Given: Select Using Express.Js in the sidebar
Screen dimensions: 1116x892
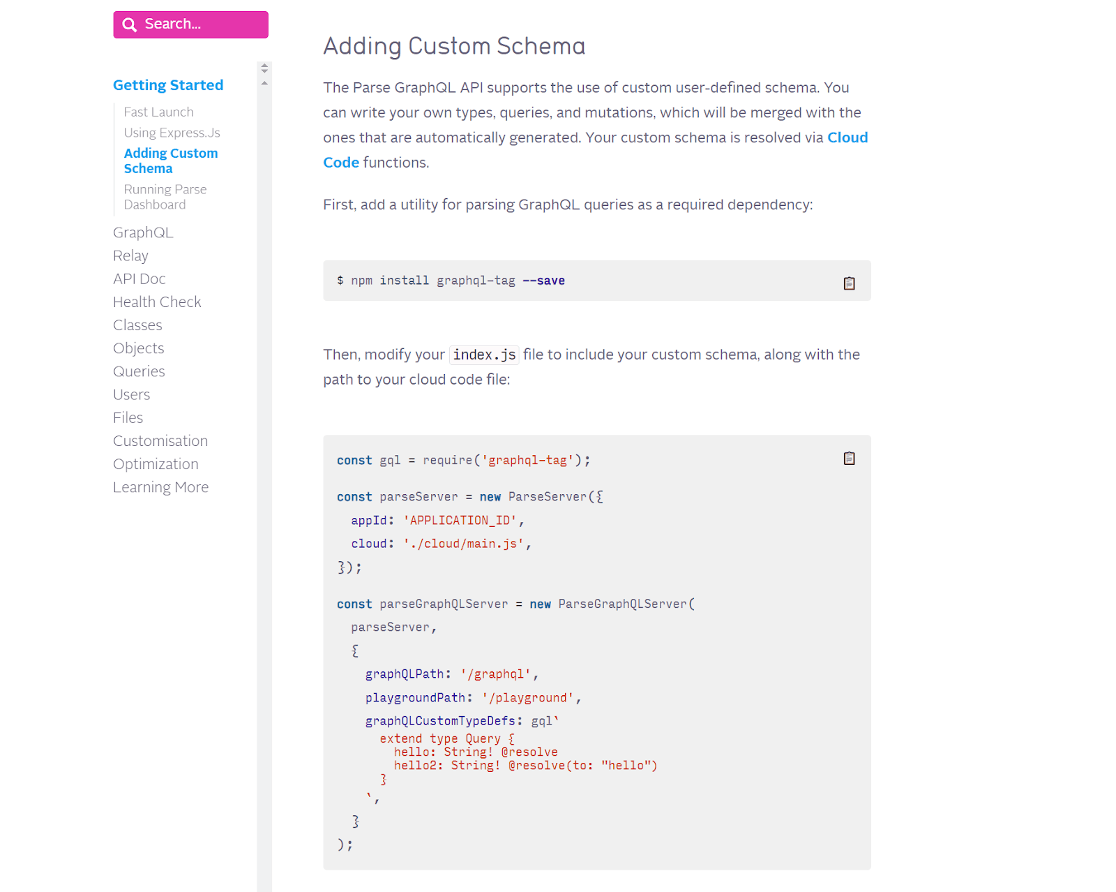Looking at the screenshot, I should 172,132.
